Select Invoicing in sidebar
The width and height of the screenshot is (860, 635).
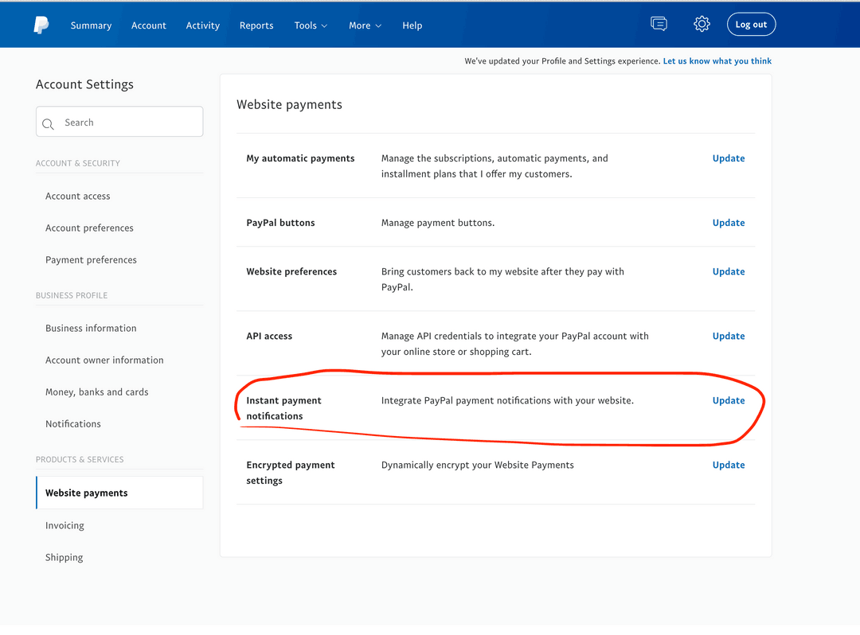(64, 525)
